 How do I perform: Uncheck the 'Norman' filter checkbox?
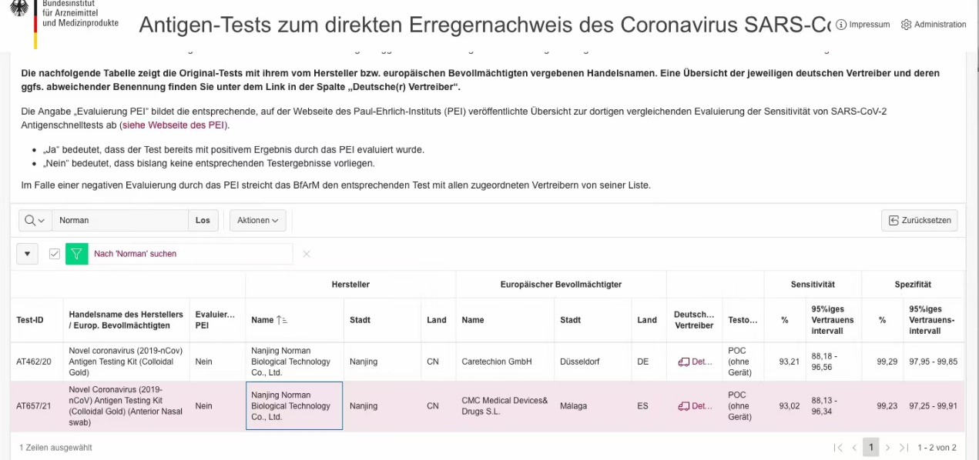pos(55,254)
